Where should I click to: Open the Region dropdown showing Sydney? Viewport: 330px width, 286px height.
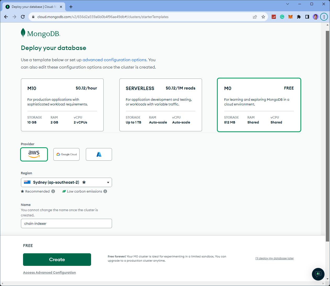click(66, 182)
